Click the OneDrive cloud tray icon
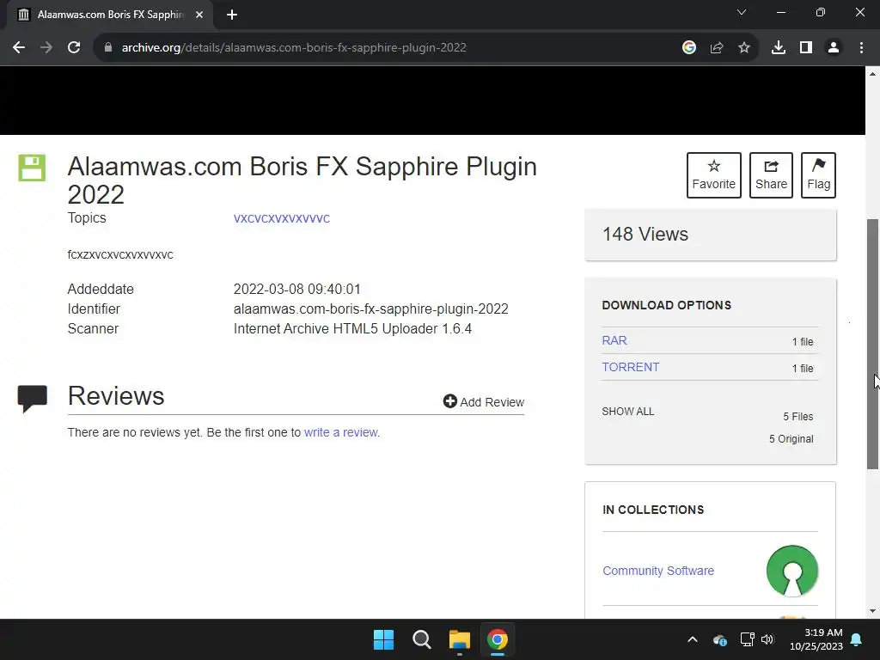Screen dimensions: 880x660 [x=720, y=639]
